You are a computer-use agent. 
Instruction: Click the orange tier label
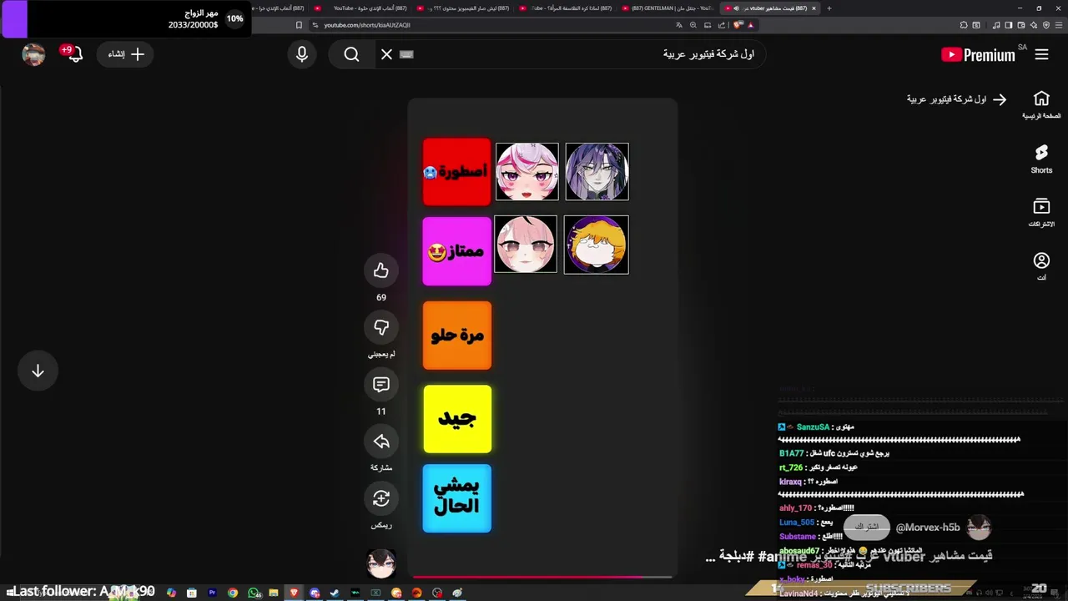(x=456, y=336)
